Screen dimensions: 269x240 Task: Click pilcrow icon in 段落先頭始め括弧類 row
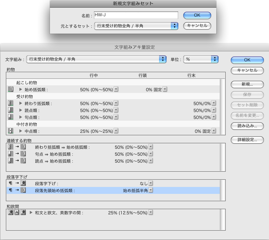click(x=11, y=190)
